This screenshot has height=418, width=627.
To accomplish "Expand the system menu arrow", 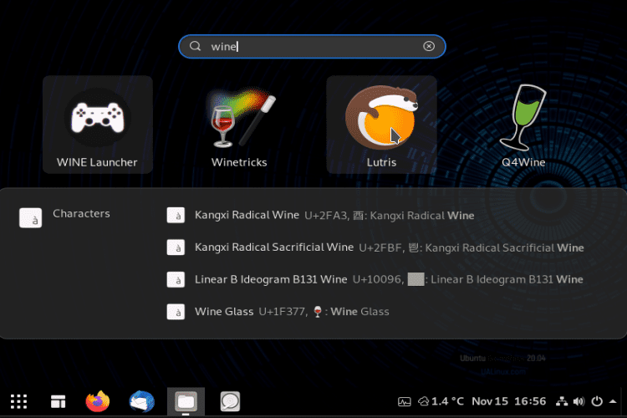I will (x=613, y=401).
